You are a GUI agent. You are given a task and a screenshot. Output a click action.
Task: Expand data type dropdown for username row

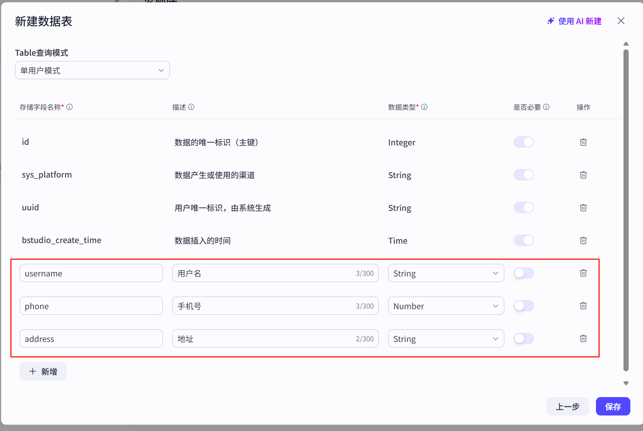pyautogui.click(x=446, y=273)
